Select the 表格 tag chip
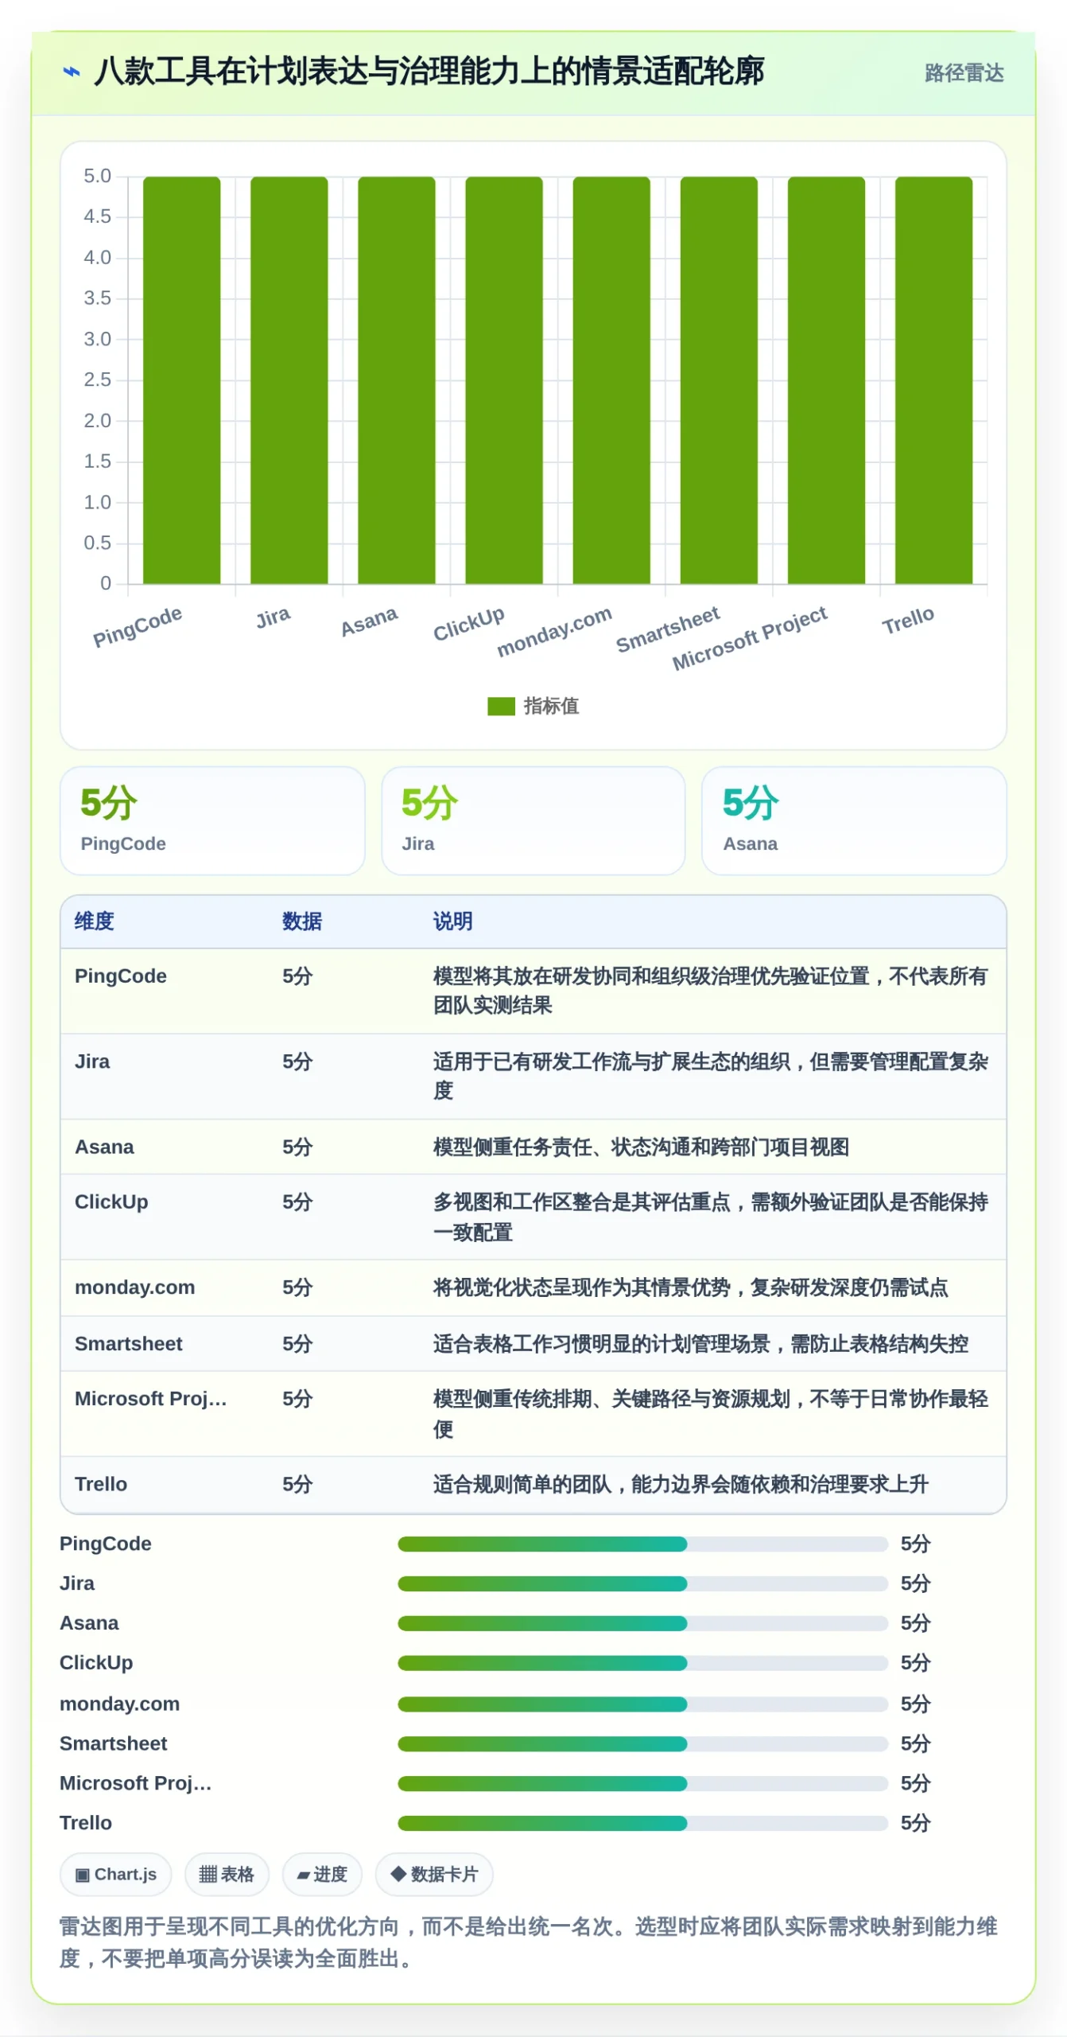The image size is (1067, 2037). tap(227, 1874)
